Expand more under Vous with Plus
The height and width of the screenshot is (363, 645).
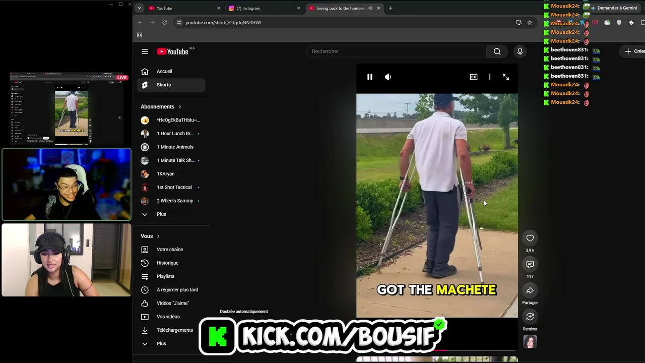coord(171,344)
